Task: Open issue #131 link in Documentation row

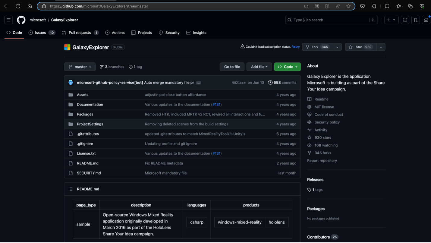Action: (x=216, y=104)
